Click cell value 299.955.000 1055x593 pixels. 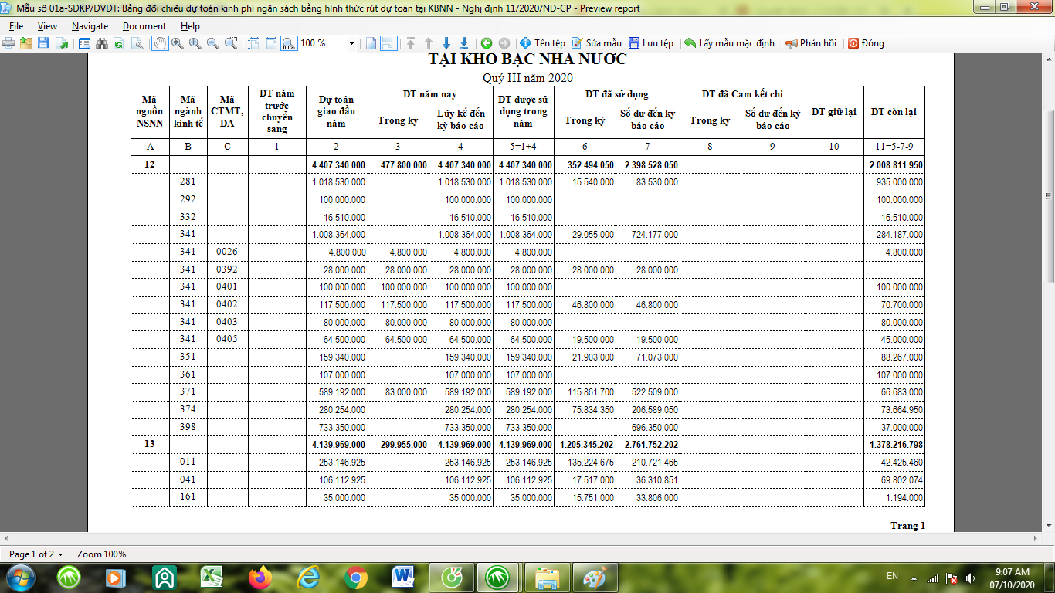pos(404,445)
